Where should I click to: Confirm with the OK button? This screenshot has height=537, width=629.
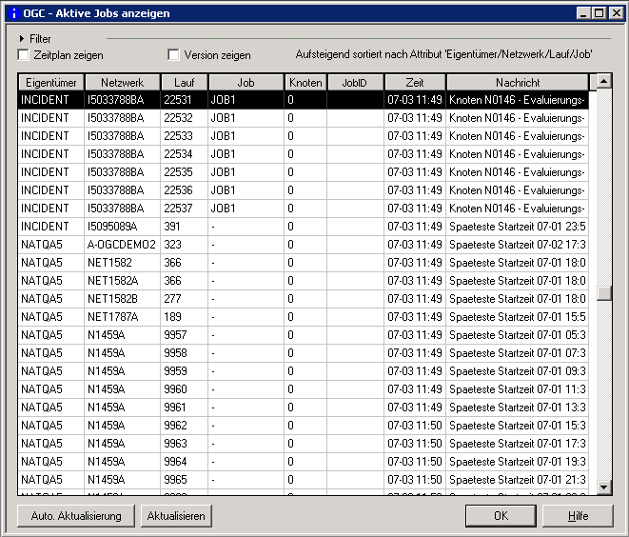(x=501, y=516)
